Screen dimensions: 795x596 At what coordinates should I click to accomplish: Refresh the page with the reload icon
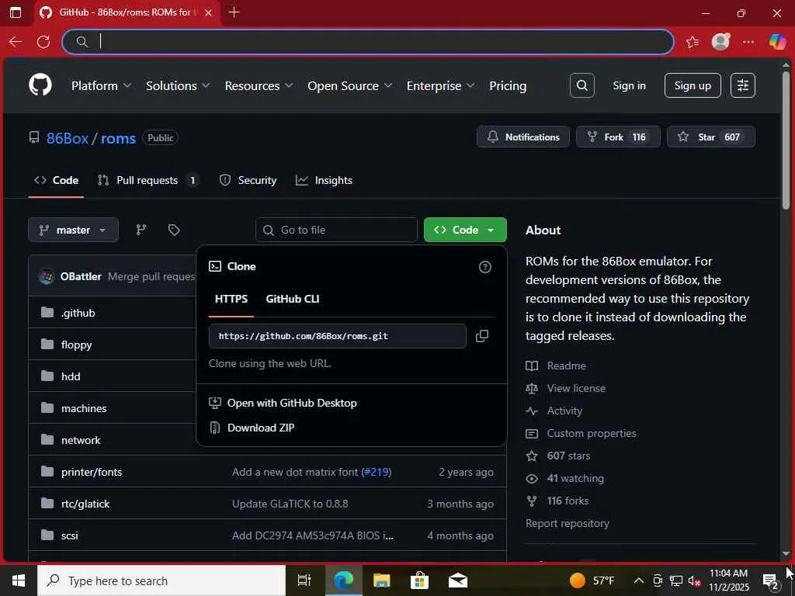[x=43, y=42]
